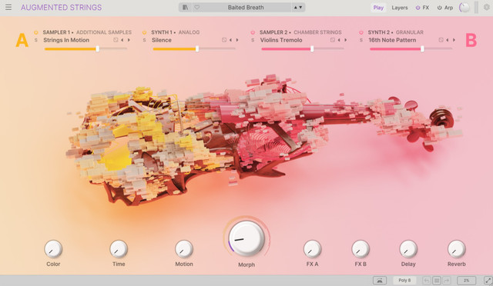Click the Reverb knob
The image size is (493, 286).
pos(456,249)
